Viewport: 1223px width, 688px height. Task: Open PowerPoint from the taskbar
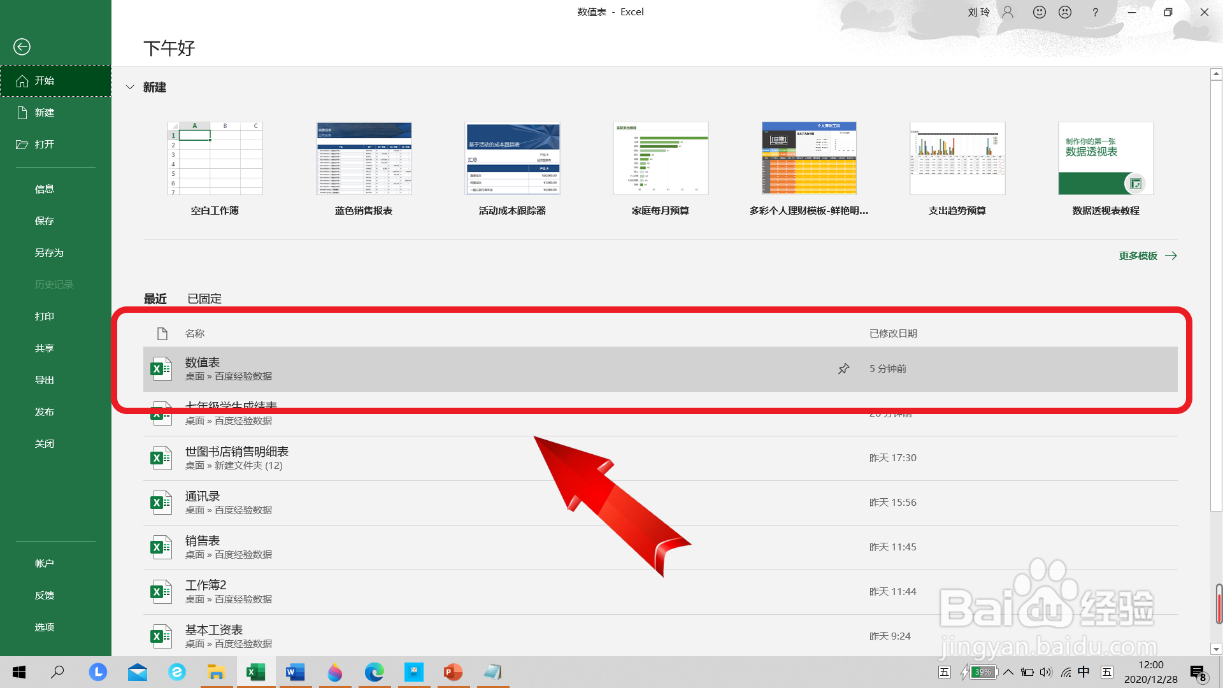click(x=453, y=672)
